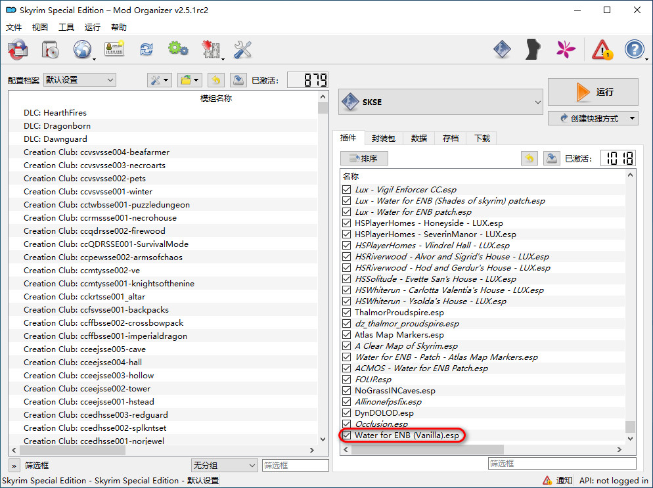Click the warning triangle notifications icon
Screen dimensions: 653x488
(602, 50)
